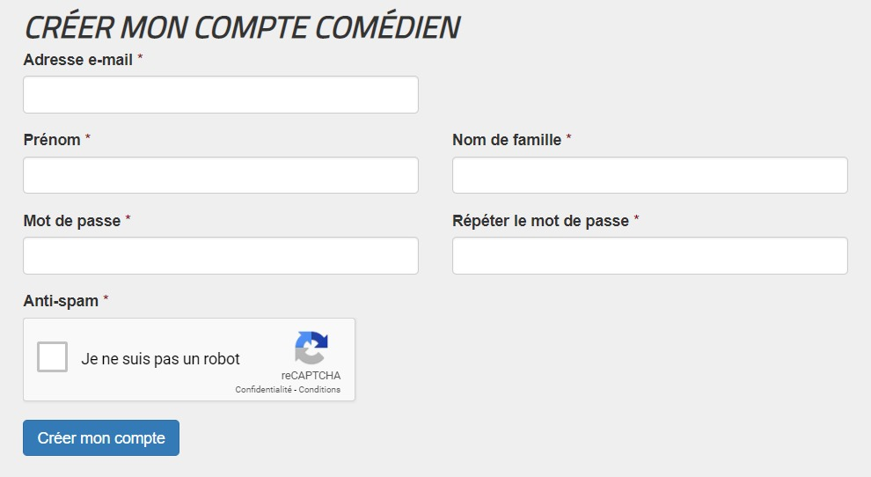
Task: Focus the Prénom text field
Action: (x=221, y=175)
